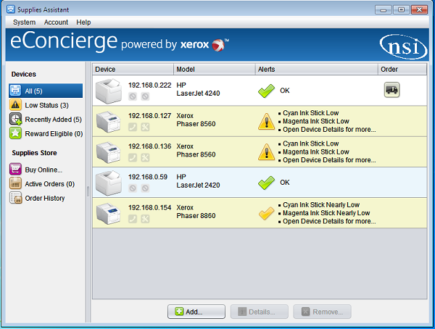
Task: Click the green OK checkmark for LaserJet 4240
Action: point(266,91)
